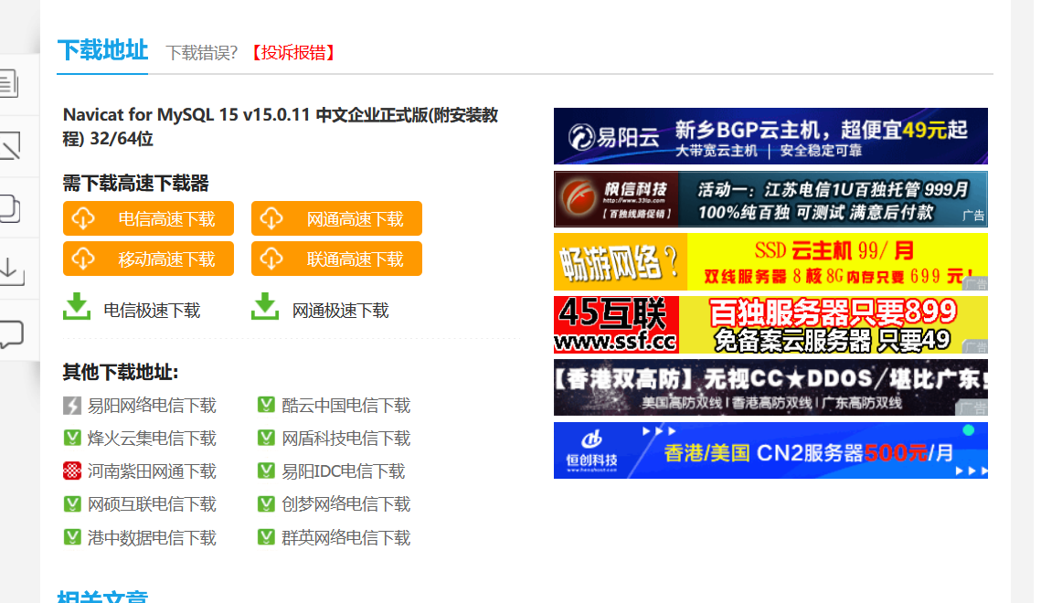
Task: Click the 网通高速下载 orange button
Action: 336,218
